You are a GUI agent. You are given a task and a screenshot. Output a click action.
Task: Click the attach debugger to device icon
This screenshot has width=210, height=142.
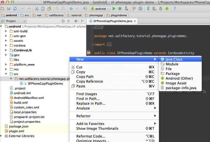(126, 9)
